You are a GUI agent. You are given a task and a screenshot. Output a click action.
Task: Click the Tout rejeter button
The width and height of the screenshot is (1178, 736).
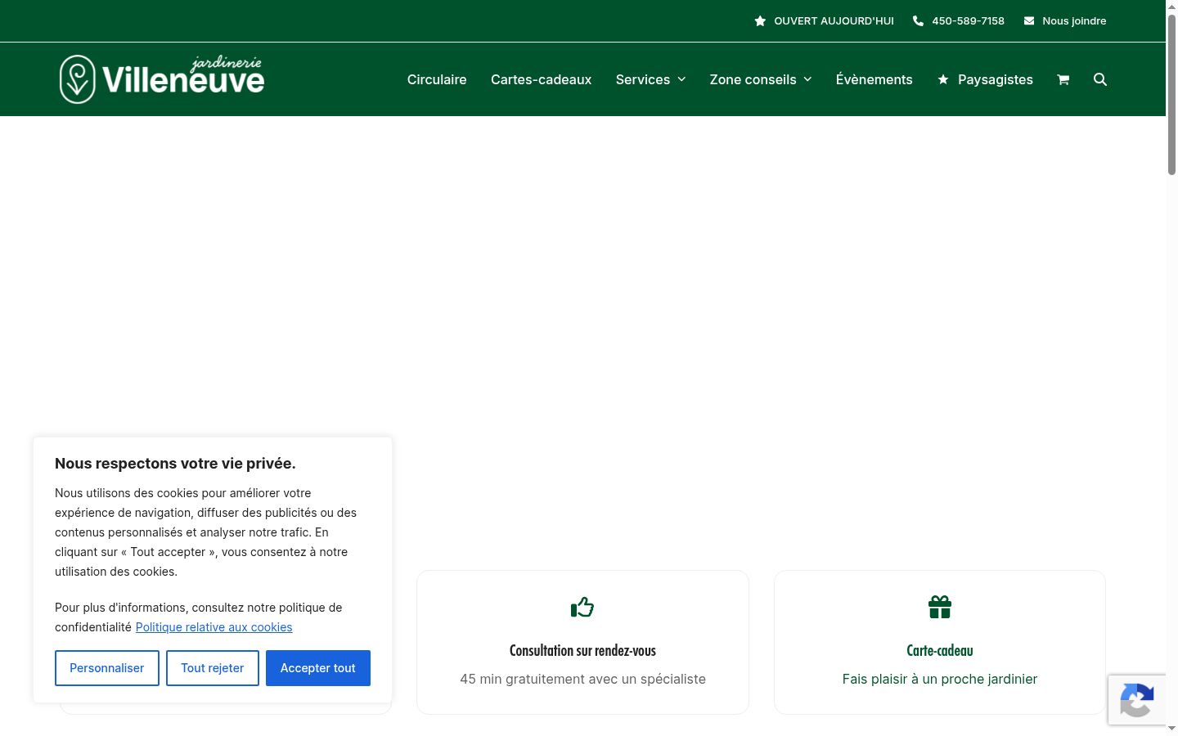click(213, 668)
